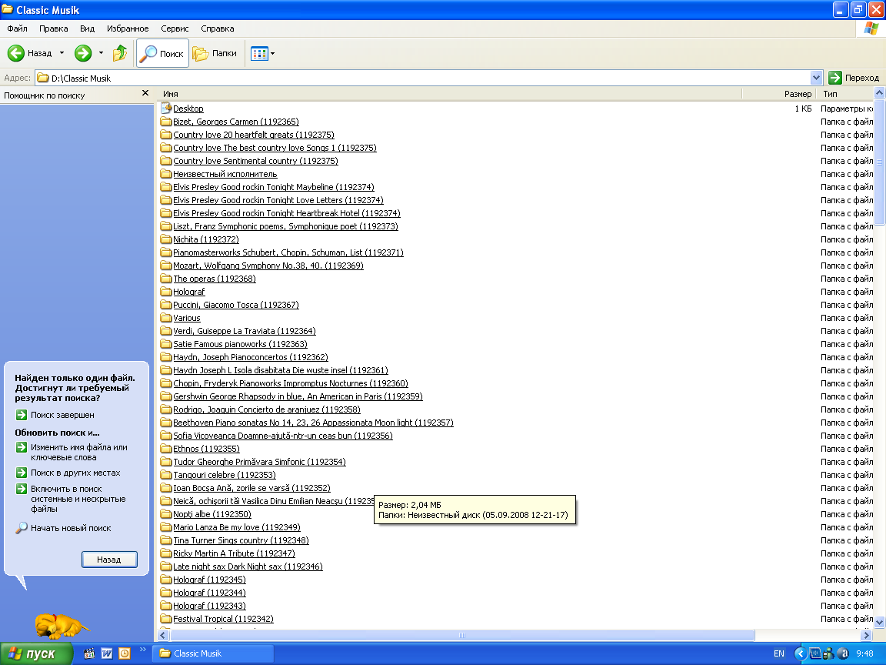Viewport: 886px width, 665px height.
Task: Click the media player Quick Launch icon
Action: point(89,653)
